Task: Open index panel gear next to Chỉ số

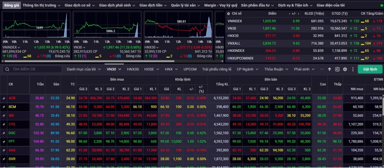Action: [228, 13]
